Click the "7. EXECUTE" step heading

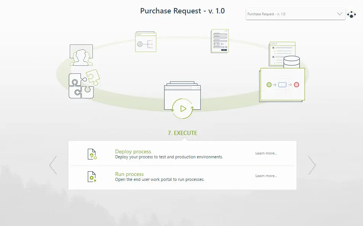pyautogui.click(x=182, y=133)
